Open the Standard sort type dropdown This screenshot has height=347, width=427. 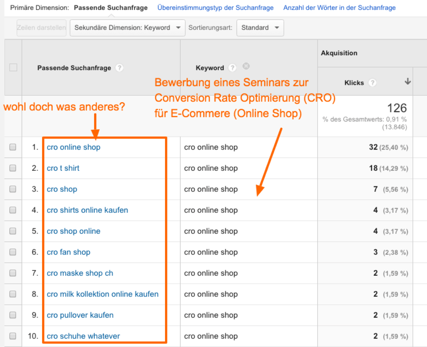click(260, 28)
